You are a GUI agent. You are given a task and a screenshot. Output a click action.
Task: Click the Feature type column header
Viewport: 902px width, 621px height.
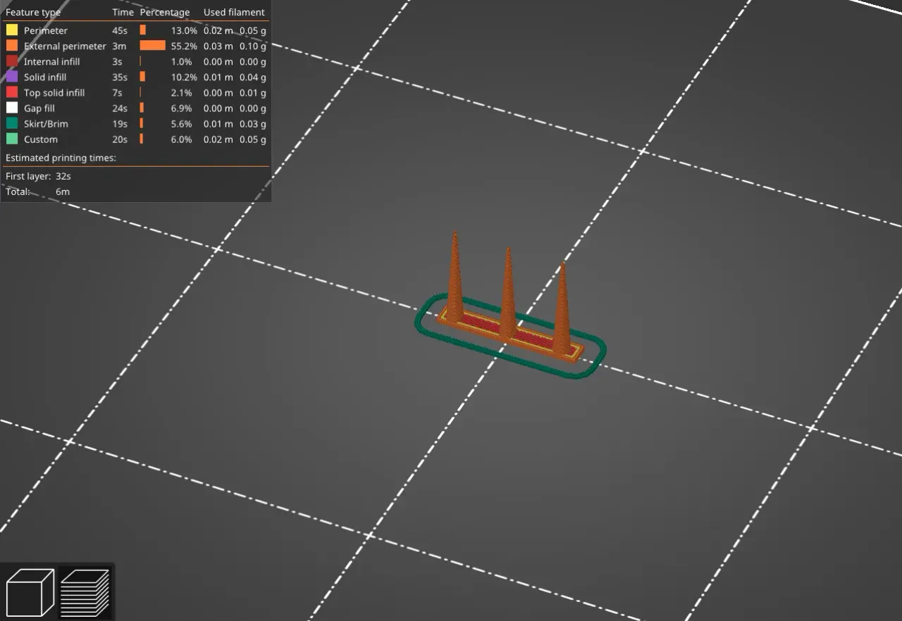(x=33, y=12)
